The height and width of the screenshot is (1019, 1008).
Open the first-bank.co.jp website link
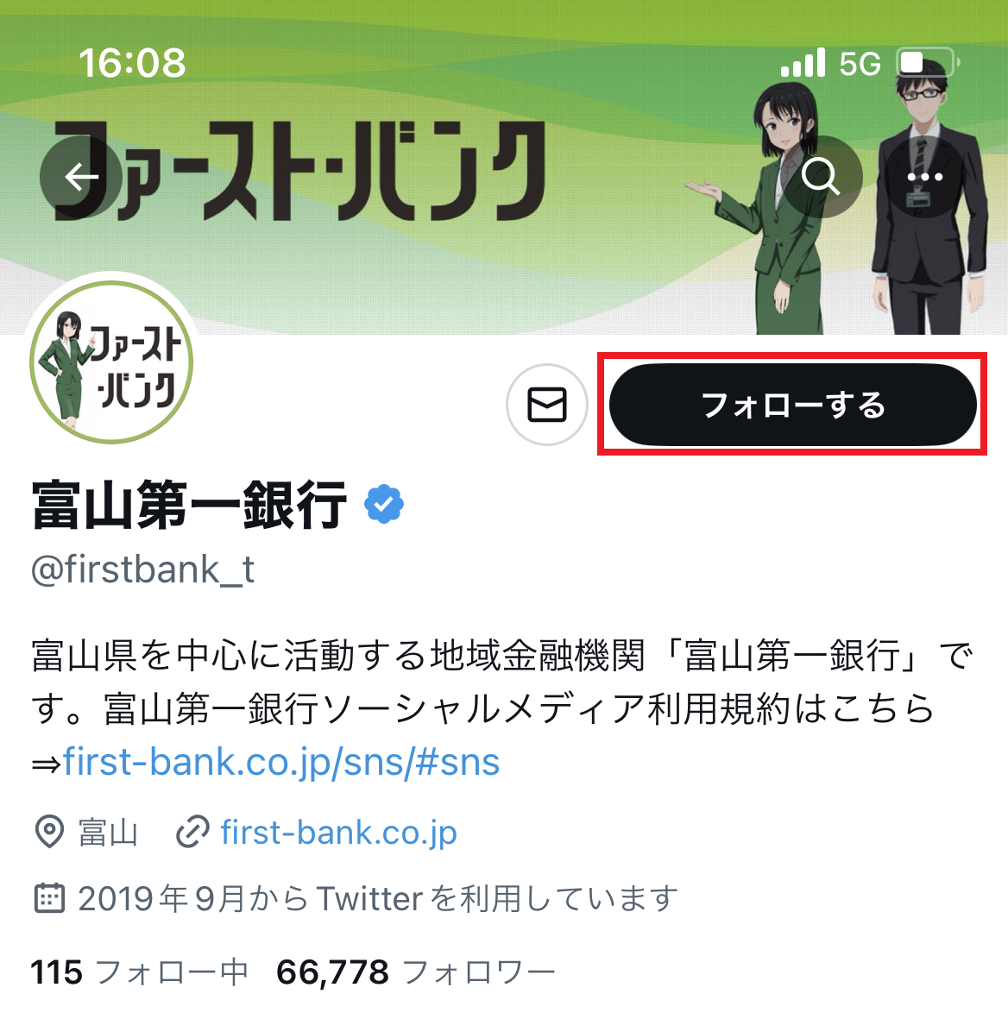pyautogui.click(x=338, y=833)
